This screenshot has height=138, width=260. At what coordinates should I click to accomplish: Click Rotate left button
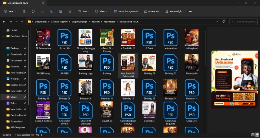click(151, 11)
